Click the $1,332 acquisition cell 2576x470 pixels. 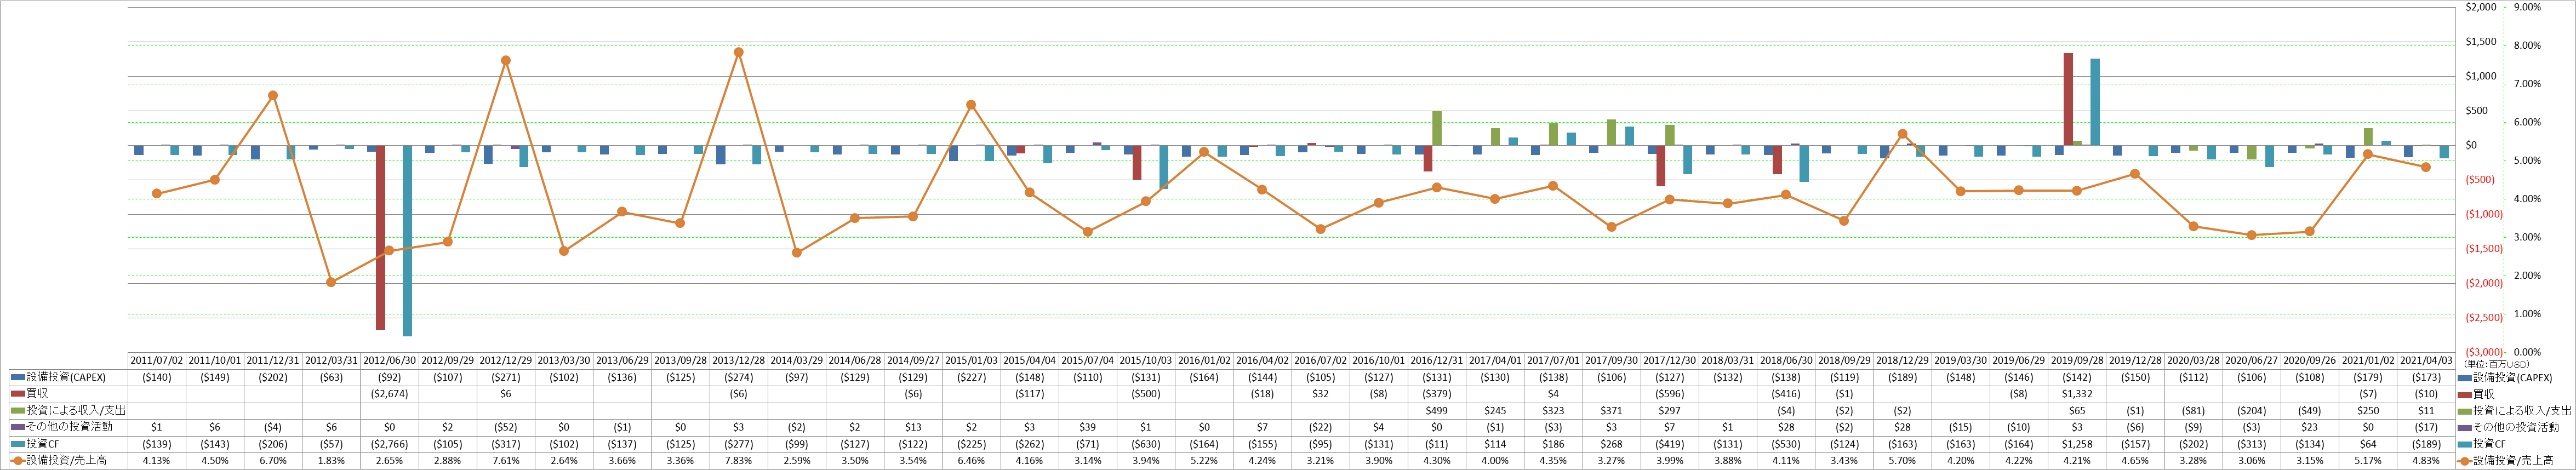click(x=2077, y=394)
